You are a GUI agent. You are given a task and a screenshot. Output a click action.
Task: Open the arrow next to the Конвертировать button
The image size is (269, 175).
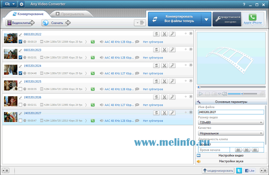(206, 20)
